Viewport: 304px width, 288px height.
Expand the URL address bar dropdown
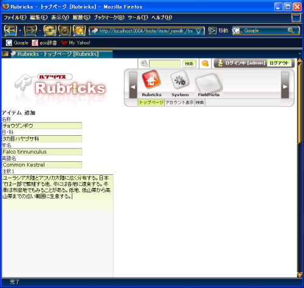(x=199, y=31)
